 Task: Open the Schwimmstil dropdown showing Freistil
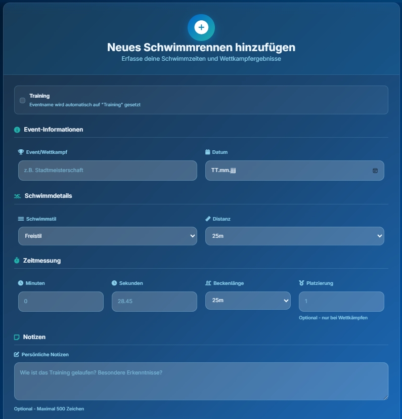tap(107, 236)
